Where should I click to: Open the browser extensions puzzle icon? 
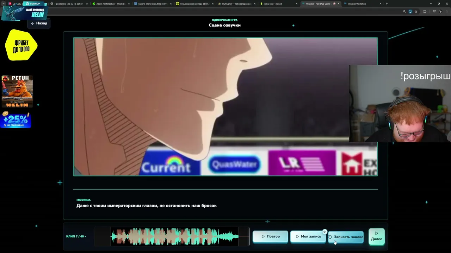point(425,11)
